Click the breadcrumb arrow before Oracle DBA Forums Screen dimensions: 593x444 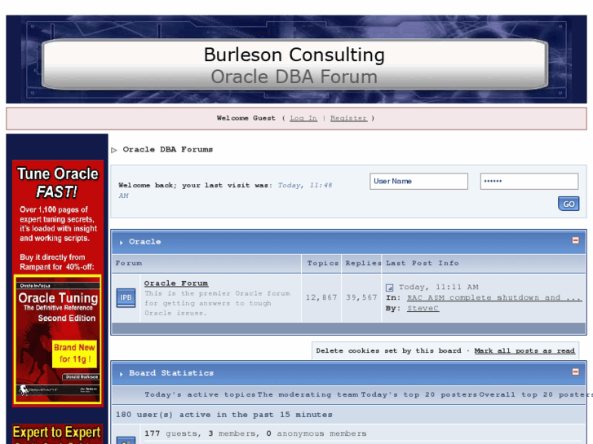pos(114,150)
